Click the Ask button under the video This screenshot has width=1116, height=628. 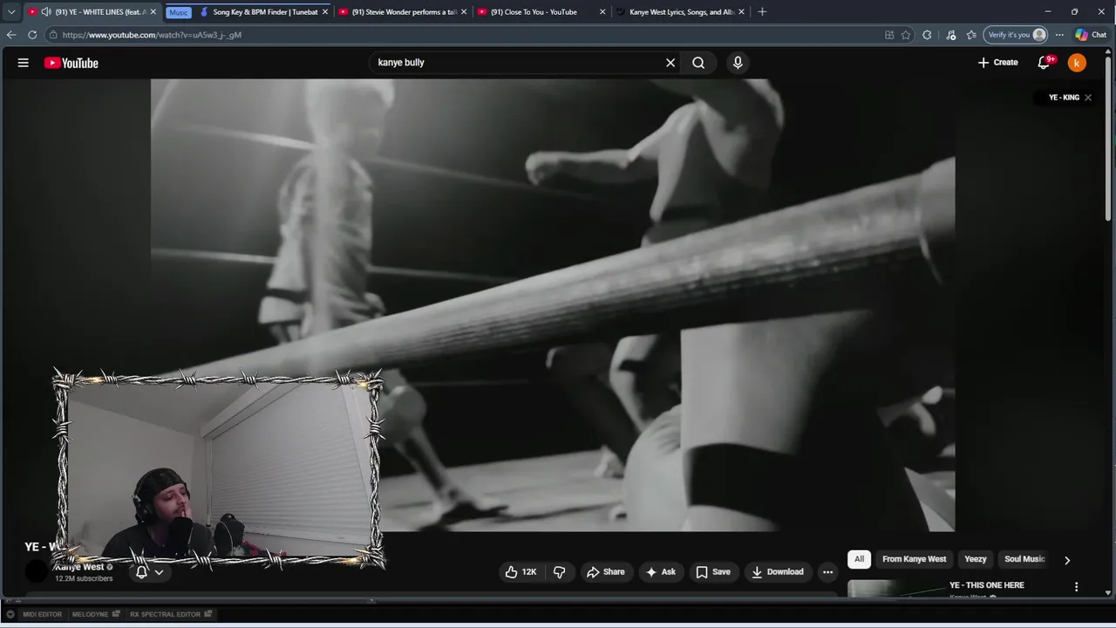[x=660, y=572]
